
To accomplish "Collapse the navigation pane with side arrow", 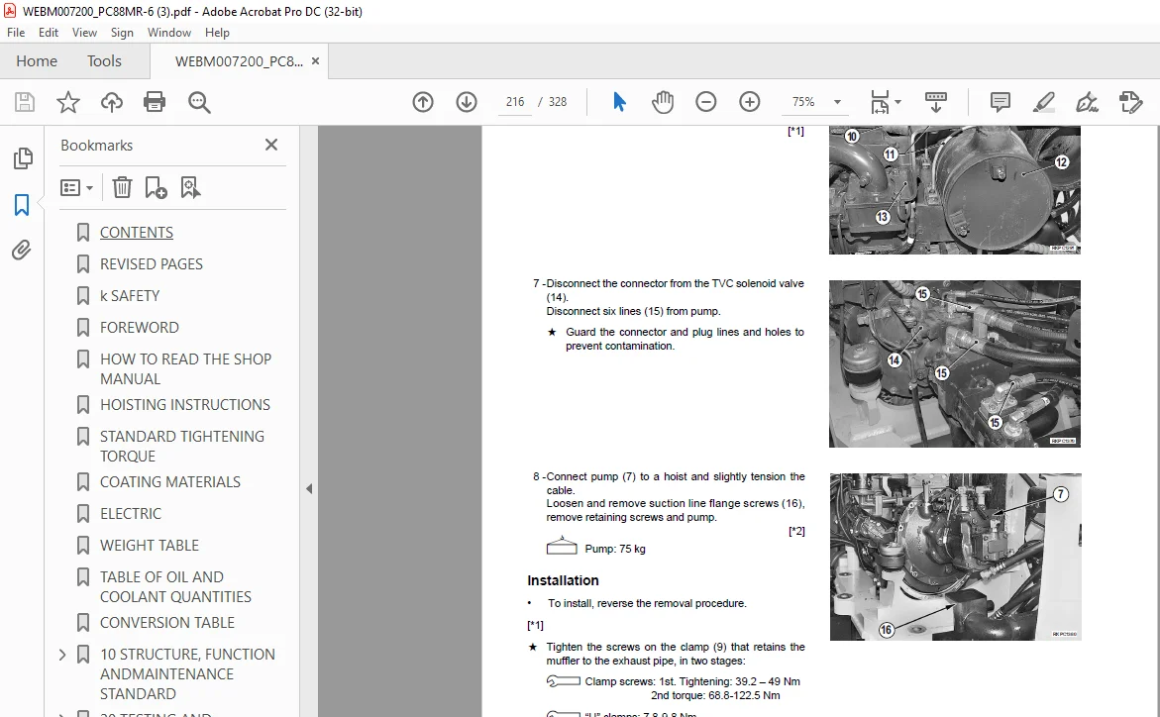I will tap(309, 488).
